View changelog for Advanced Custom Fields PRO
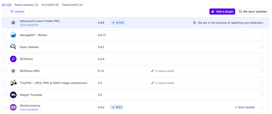The width and height of the screenshot is (272, 114). pos(29,25)
